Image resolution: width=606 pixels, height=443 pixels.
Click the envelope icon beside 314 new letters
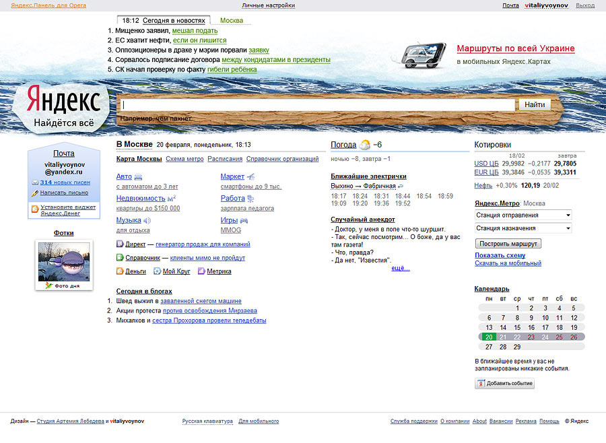(x=35, y=182)
